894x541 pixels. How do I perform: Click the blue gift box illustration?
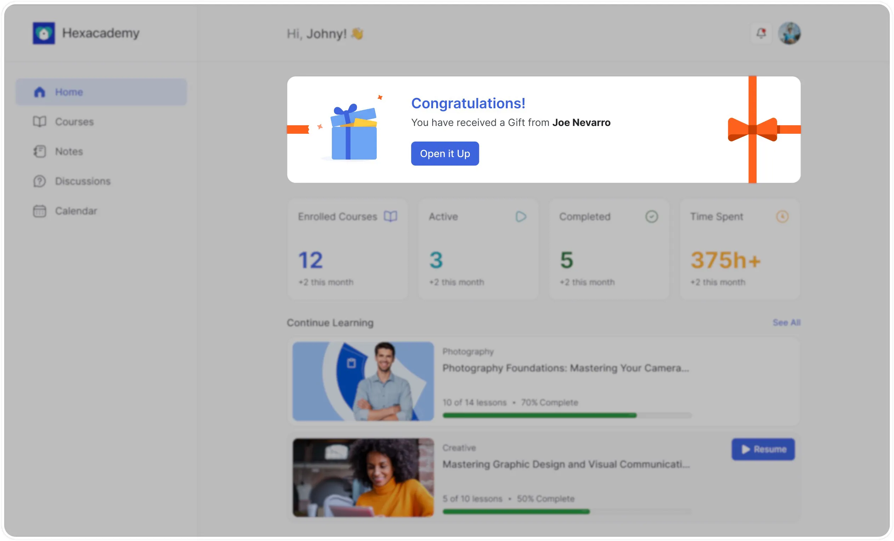coord(354,132)
